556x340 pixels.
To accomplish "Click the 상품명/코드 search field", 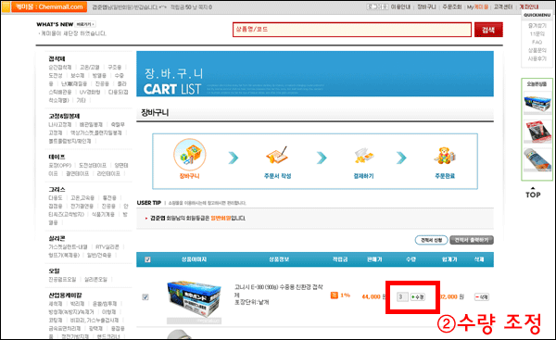I will click(x=352, y=30).
